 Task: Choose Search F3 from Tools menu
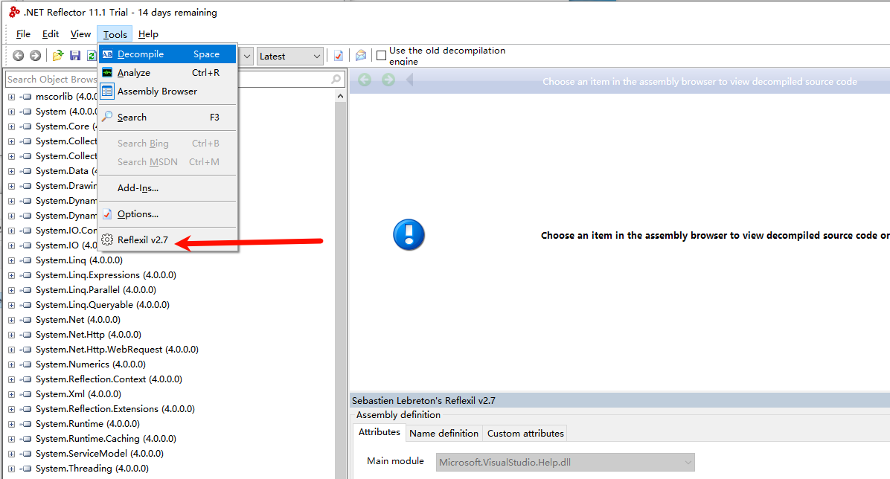pos(167,117)
